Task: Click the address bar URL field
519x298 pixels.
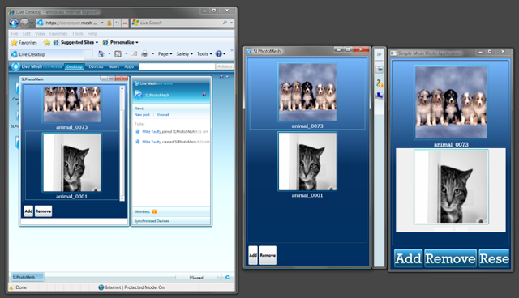Action: (x=71, y=23)
